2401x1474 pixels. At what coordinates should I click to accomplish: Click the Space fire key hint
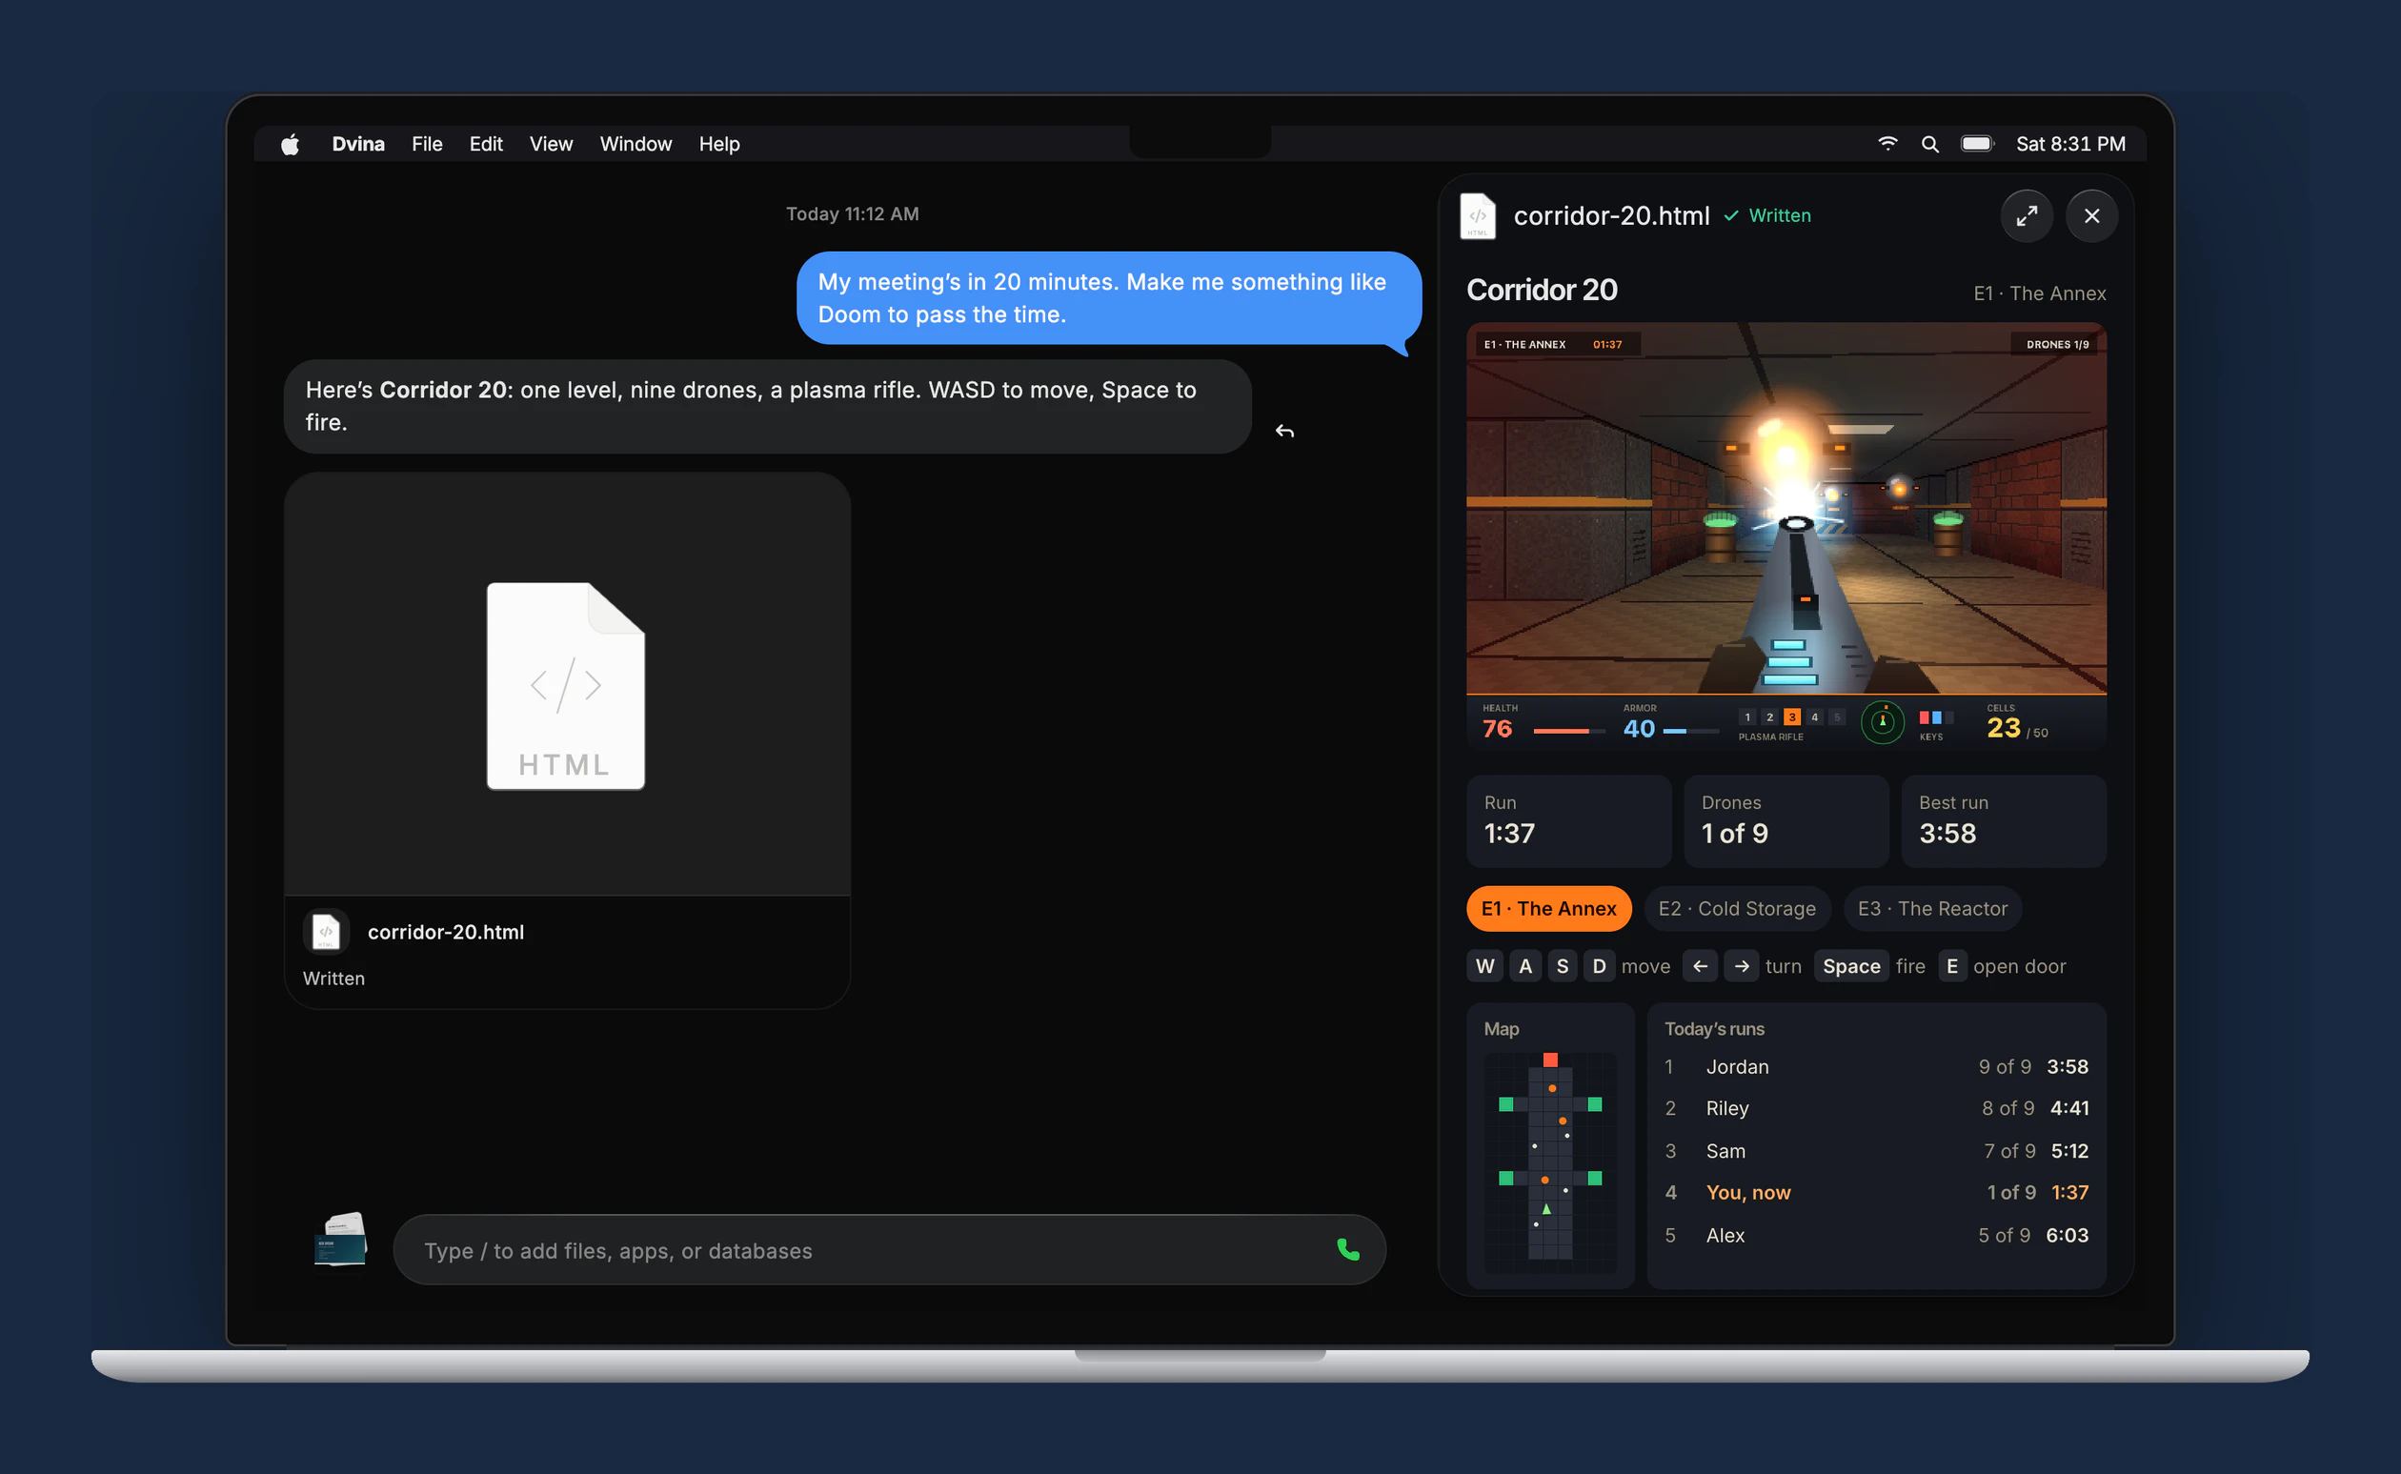1850,966
